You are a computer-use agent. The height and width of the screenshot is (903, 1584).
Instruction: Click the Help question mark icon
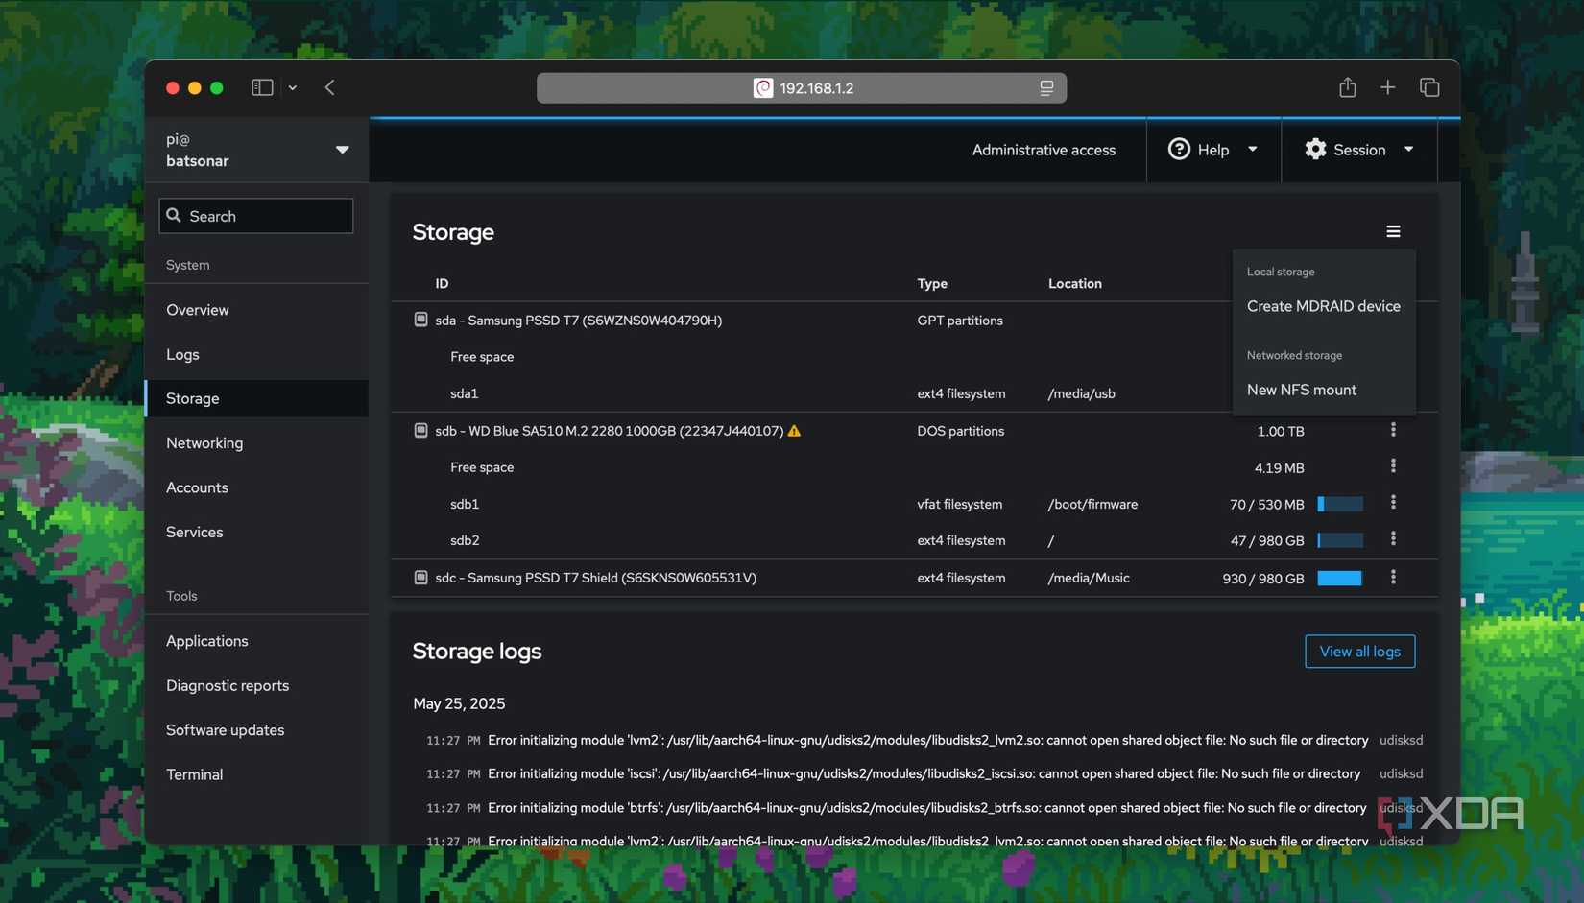tap(1179, 149)
